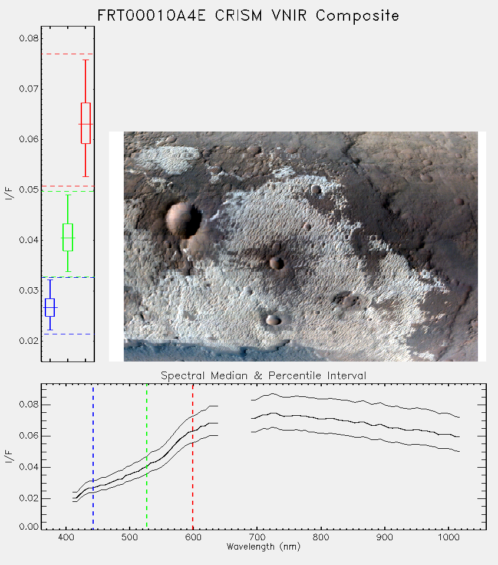Click the green dashed wavelength marker line
Image resolution: width=498 pixels, height=565 pixels.
click(147, 457)
